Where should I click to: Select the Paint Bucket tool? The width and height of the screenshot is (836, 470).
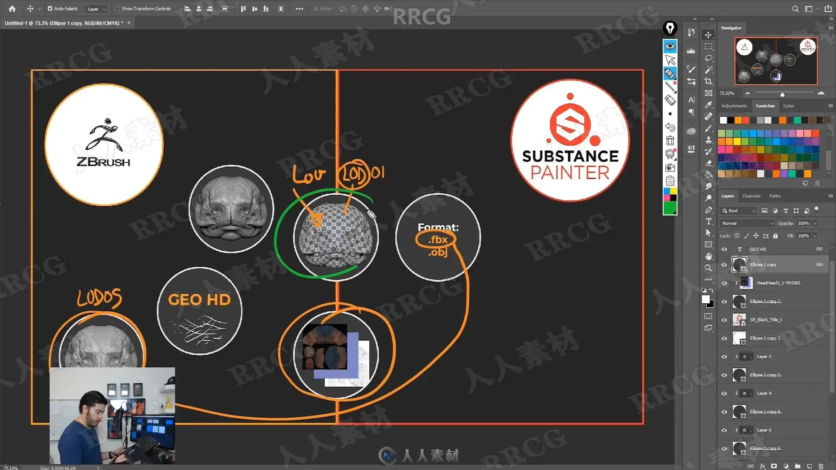(708, 175)
